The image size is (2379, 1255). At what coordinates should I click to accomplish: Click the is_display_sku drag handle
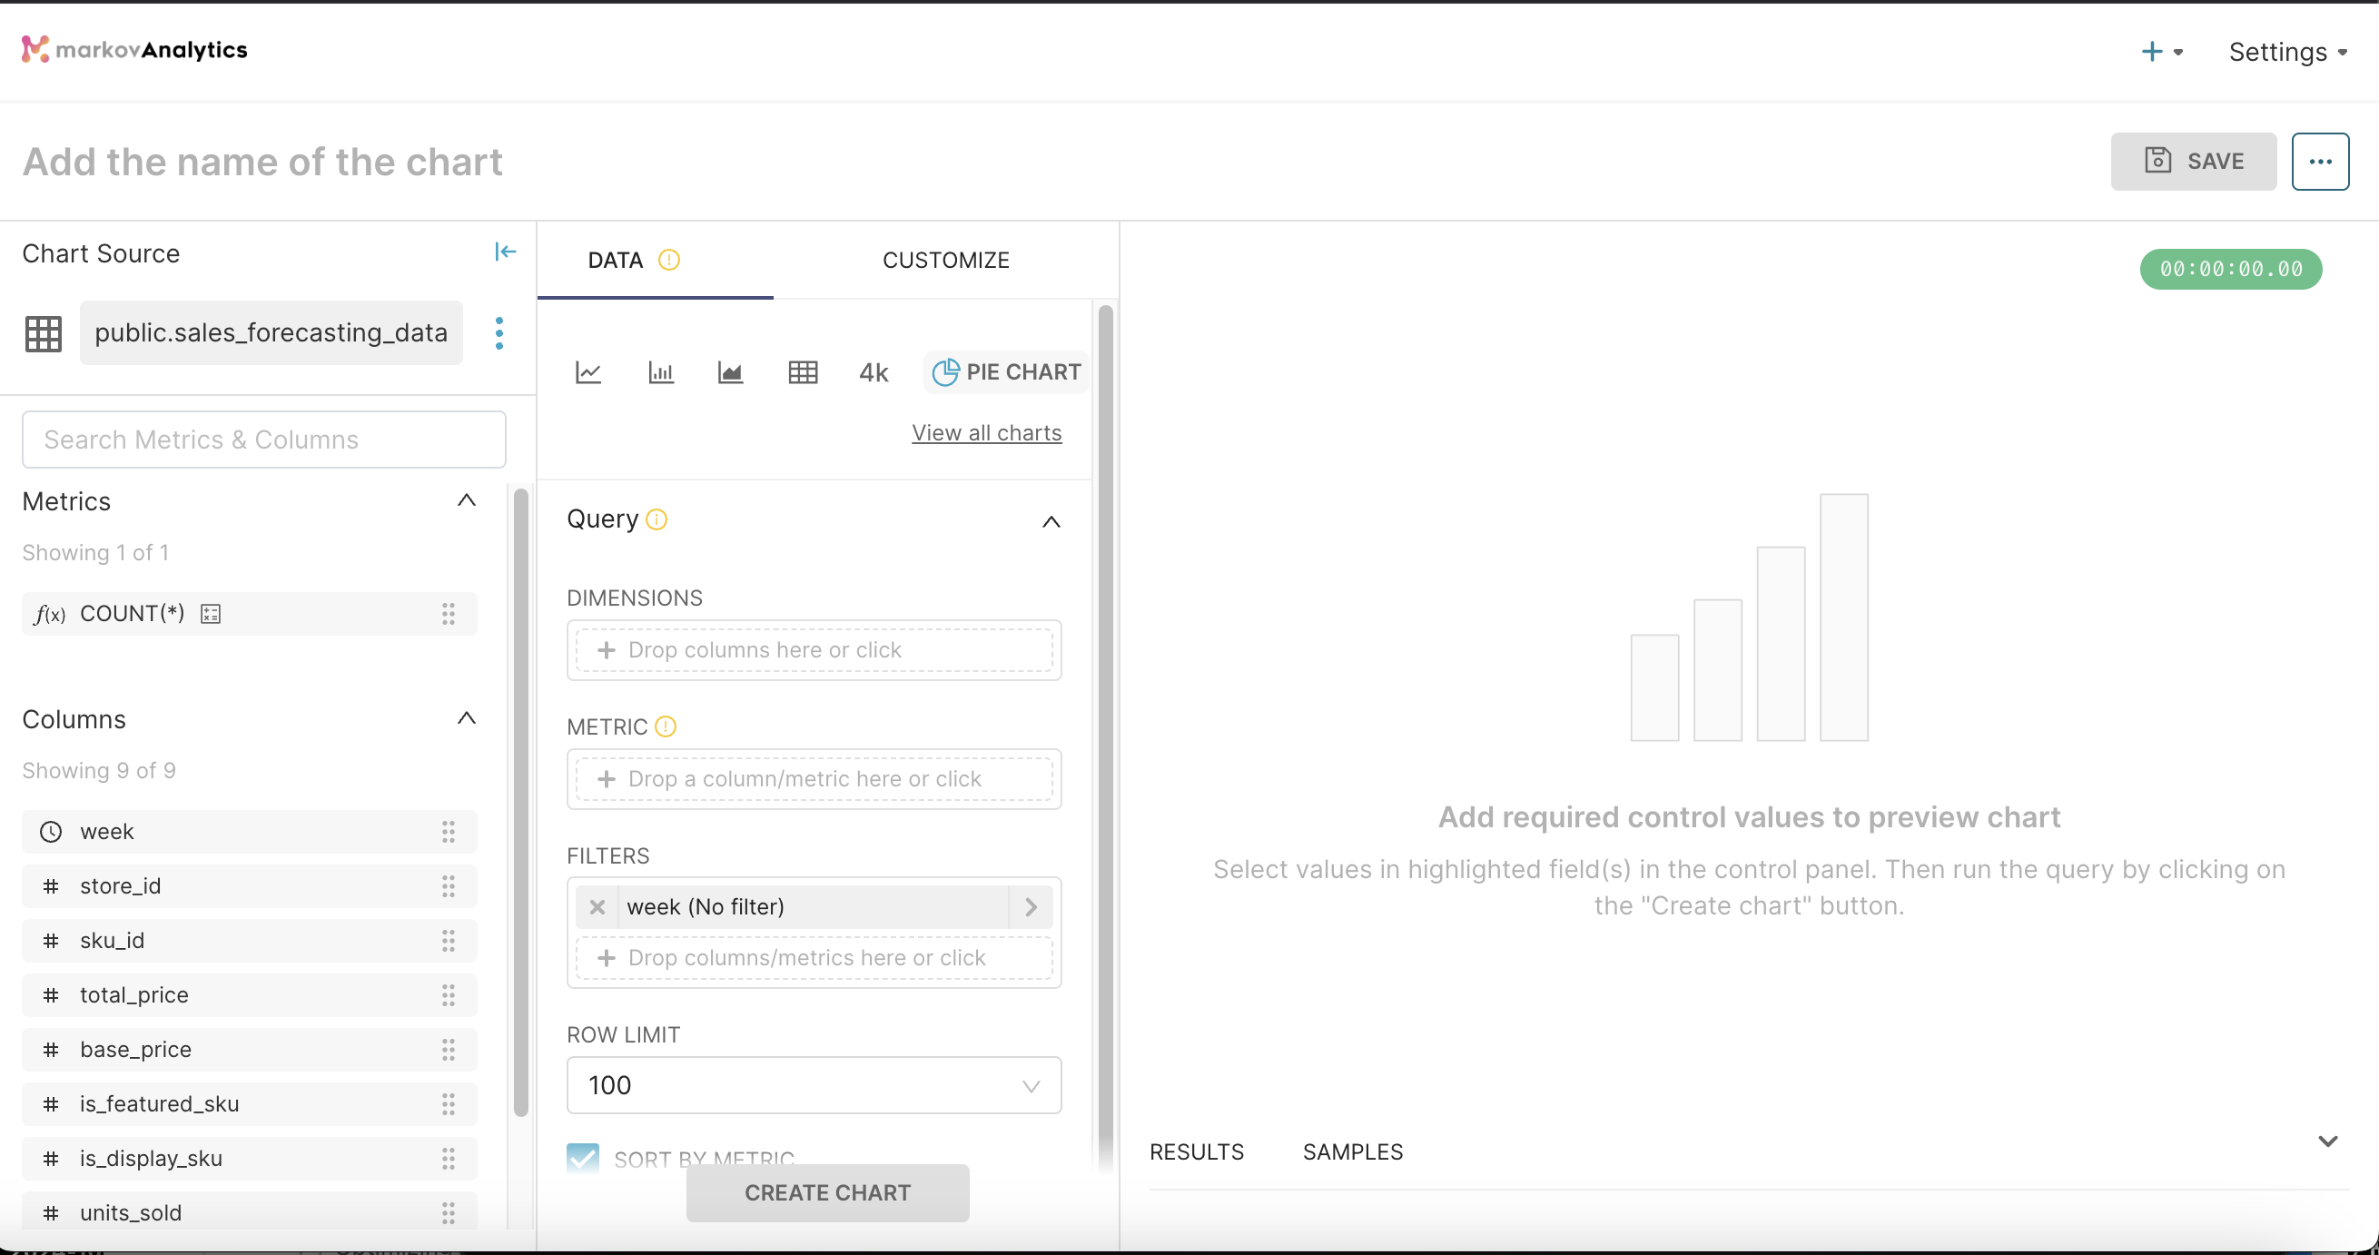[x=448, y=1158]
